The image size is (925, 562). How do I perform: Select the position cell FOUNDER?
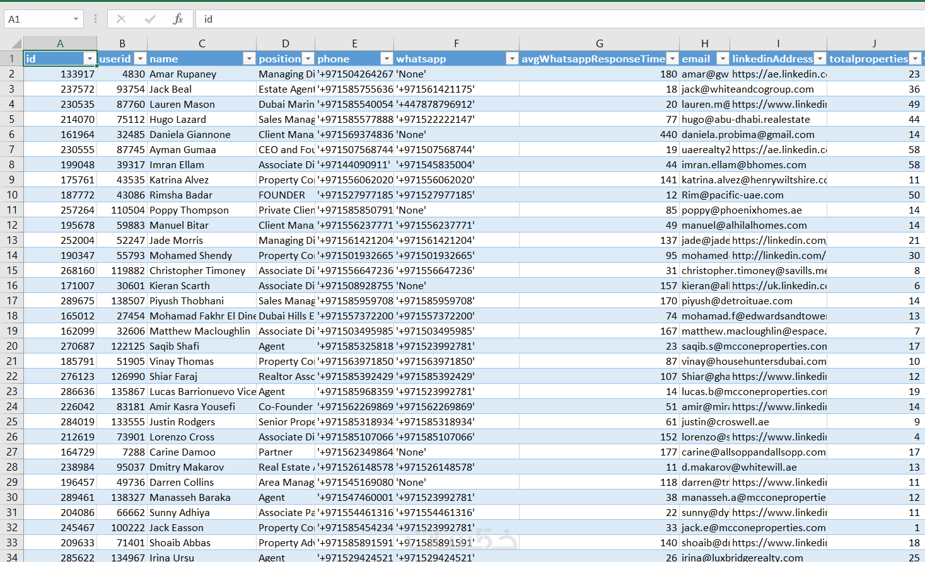tap(286, 195)
